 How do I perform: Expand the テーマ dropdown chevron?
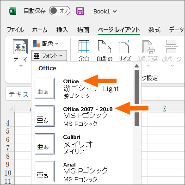click(21, 66)
